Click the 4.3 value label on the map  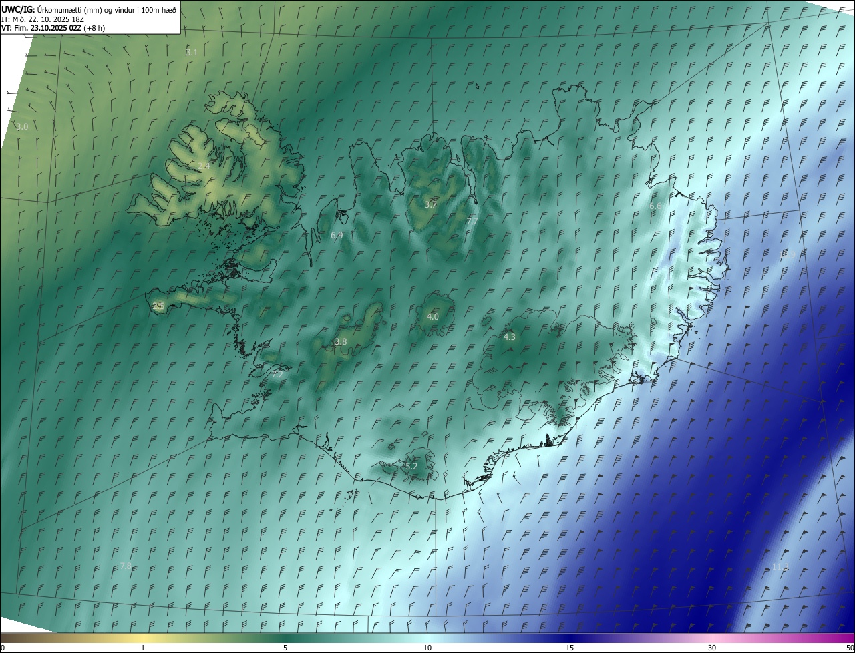510,337
